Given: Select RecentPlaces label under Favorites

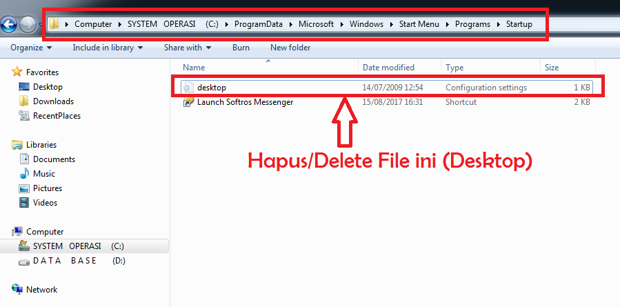Looking at the screenshot, I should 57,116.
